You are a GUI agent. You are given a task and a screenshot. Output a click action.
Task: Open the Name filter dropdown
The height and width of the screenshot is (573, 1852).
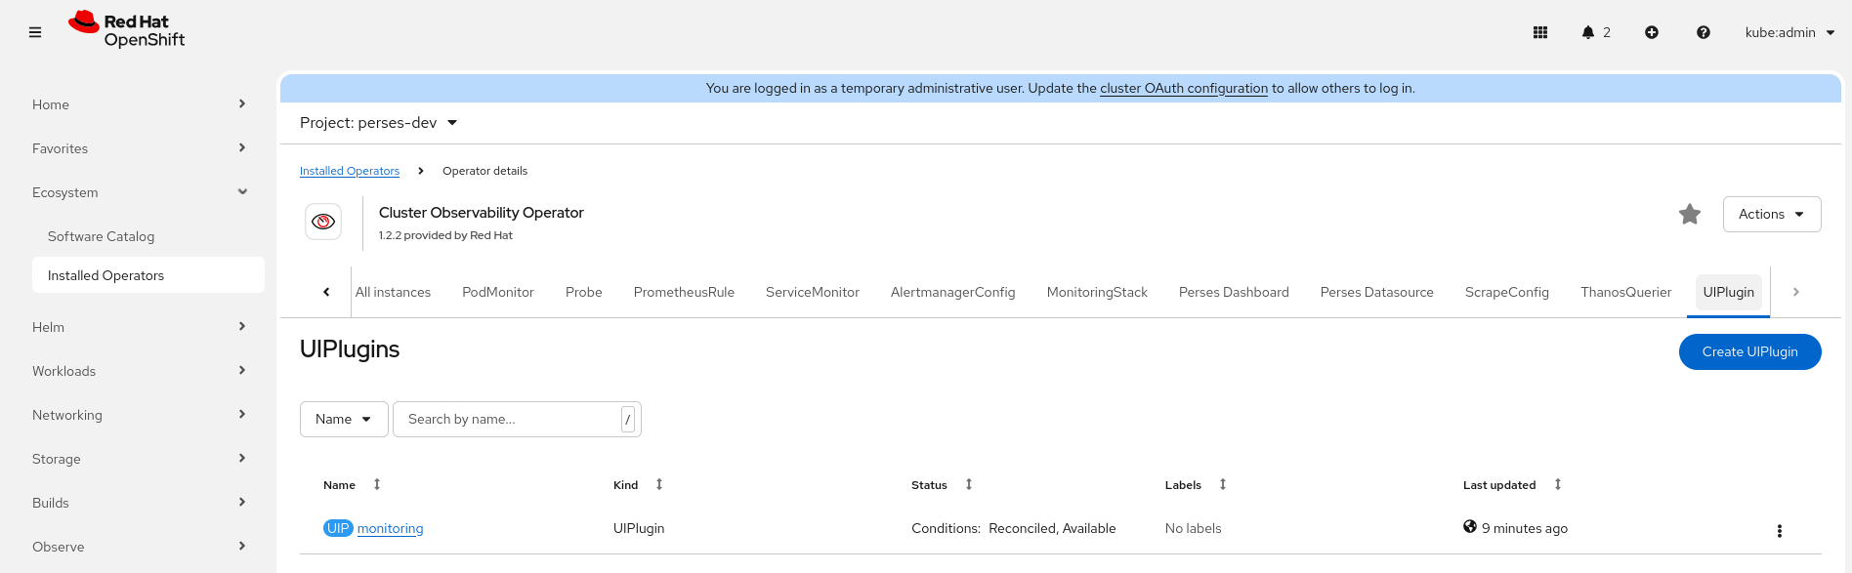344,419
